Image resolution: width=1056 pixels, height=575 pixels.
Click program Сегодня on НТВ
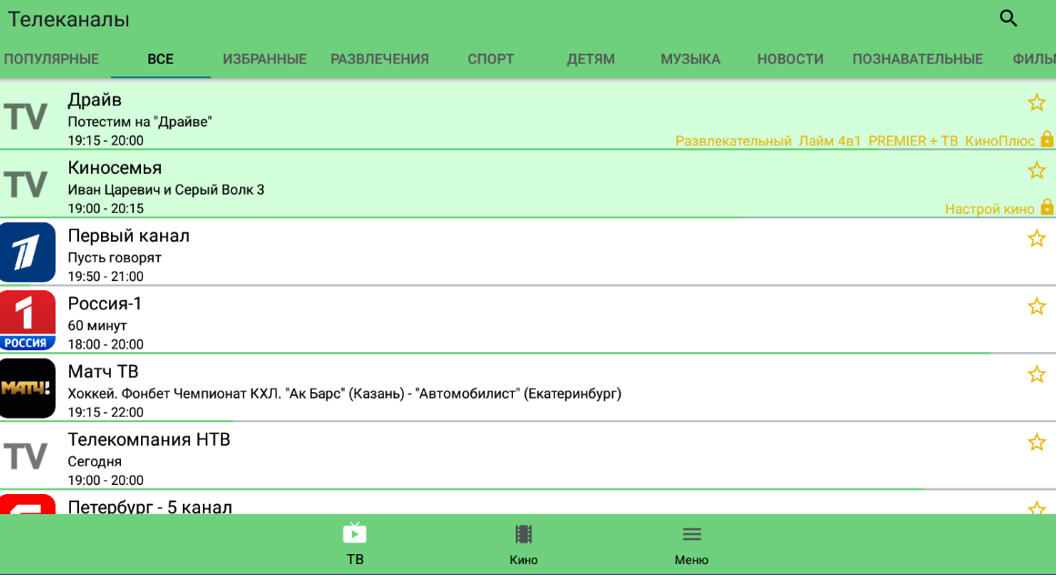click(x=95, y=462)
